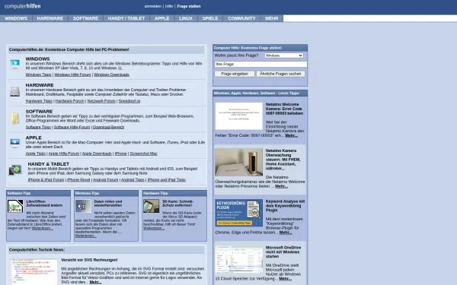
Task: Open the 'Apple Tipps' link
Action: pos(36,154)
